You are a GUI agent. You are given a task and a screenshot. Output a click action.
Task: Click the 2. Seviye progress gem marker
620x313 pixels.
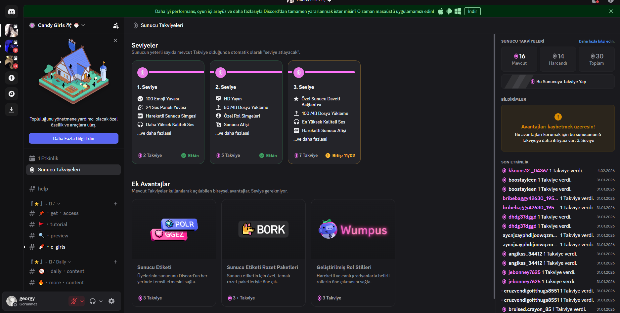(x=221, y=72)
